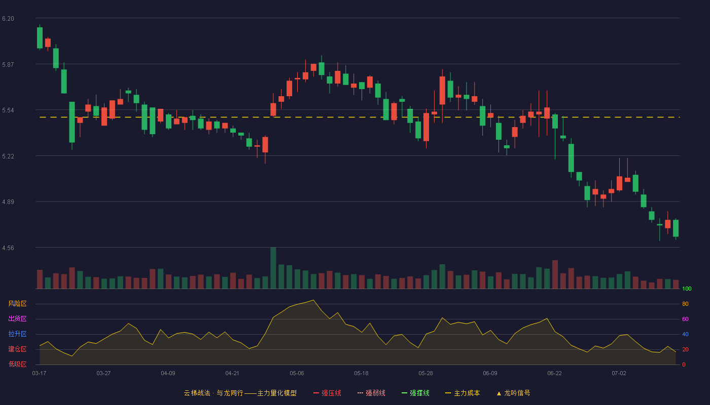
Task: Click the 建仓区 zone label
Action: point(17,349)
